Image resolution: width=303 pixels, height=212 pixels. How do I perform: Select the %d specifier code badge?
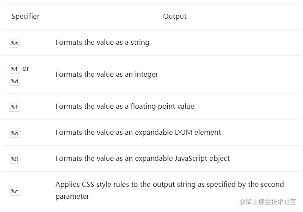pyautogui.click(x=15, y=81)
